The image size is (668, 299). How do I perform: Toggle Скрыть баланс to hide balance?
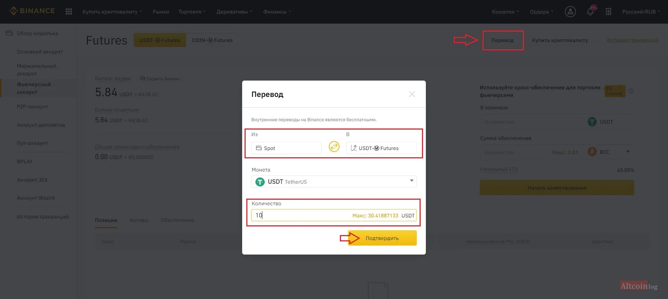(x=160, y=78)
